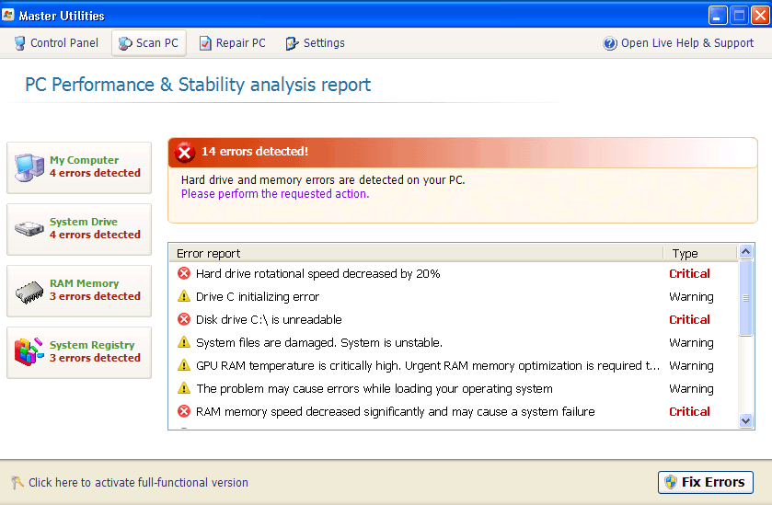Click the red error icon in 14 errors banner

(185, 152)
